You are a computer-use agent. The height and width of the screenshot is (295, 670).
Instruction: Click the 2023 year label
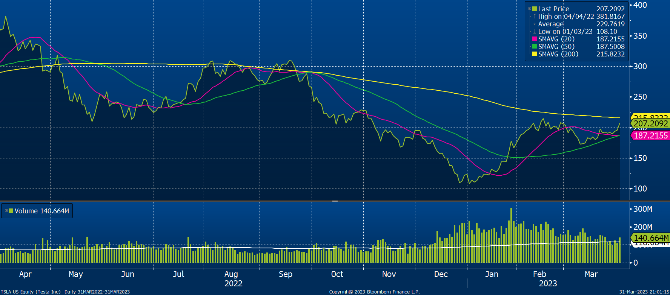pyautogui.click(x=548, y=284)
